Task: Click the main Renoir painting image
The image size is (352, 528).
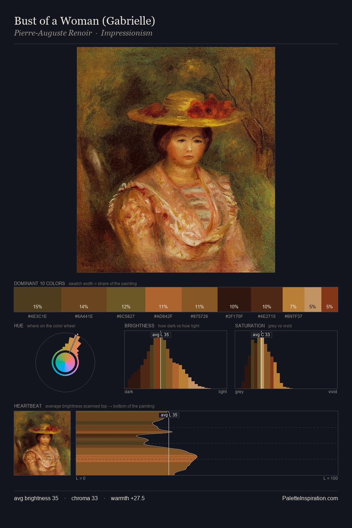Action: (176, 160)
